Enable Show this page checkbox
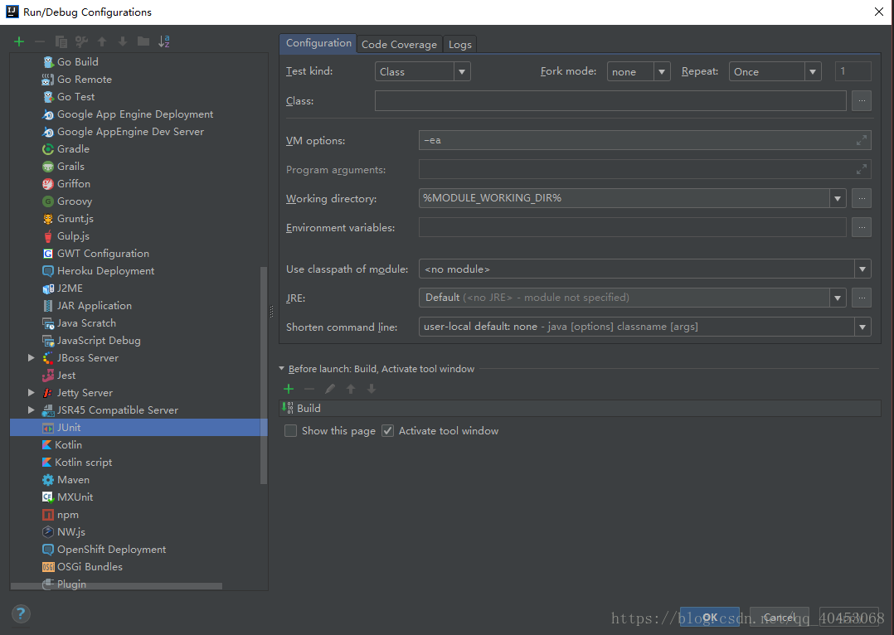This screenshot has height=635, width=894. click(291, 431)
